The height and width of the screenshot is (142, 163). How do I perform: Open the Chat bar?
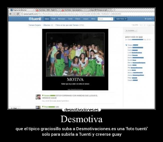point(15,108)
